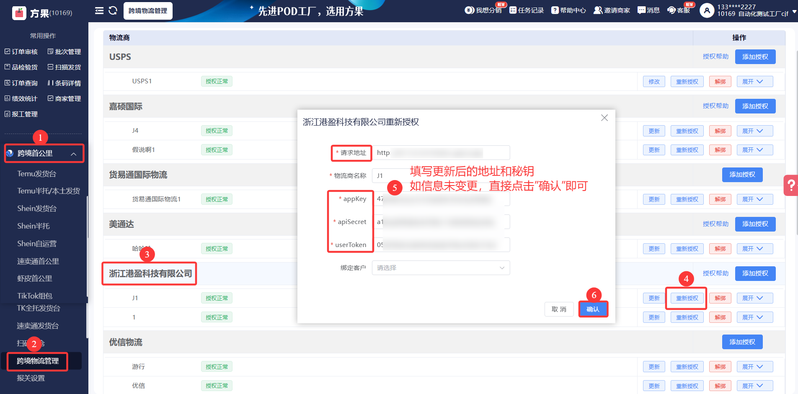Click the userToken input field
The width and height of the screenshot is (798, 394).
(441, 245)
